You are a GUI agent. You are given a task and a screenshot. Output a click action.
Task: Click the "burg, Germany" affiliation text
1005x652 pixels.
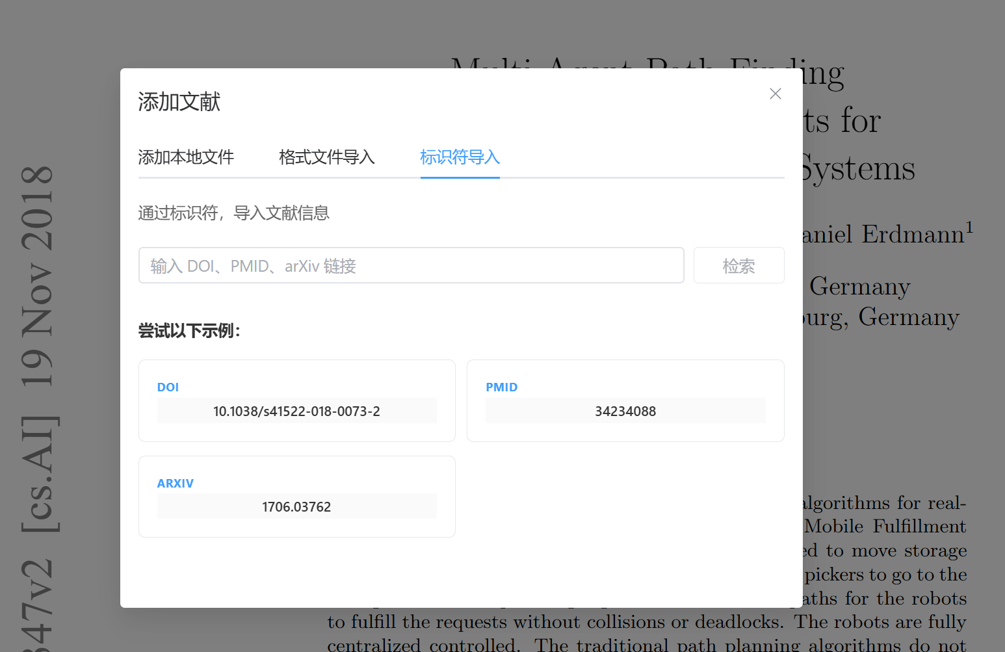click(x=881, y=317)
